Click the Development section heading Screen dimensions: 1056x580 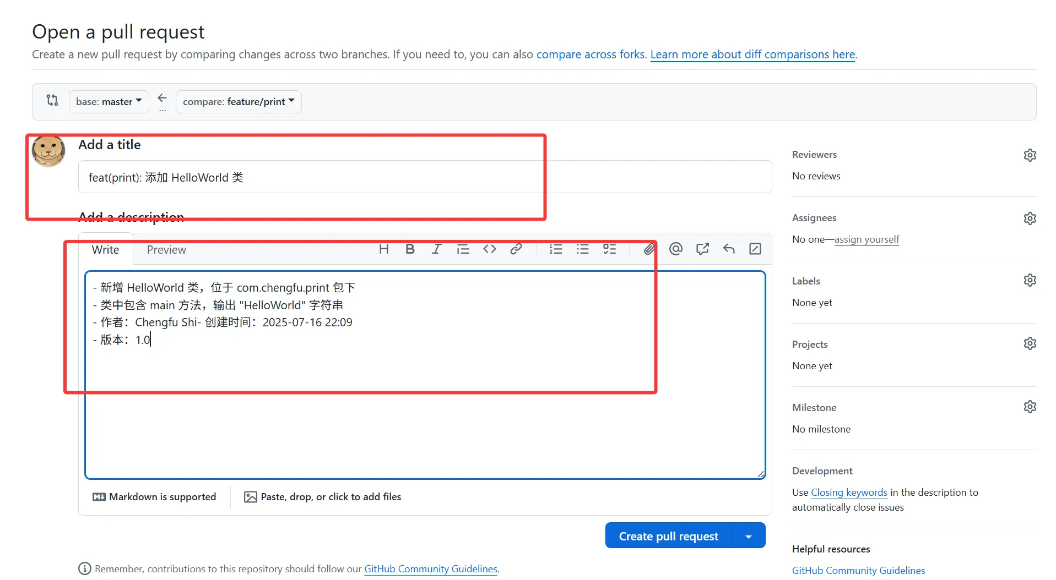click(822, 471)
